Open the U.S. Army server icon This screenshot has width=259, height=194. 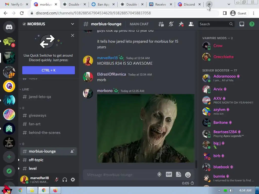[x=9, y=143]
